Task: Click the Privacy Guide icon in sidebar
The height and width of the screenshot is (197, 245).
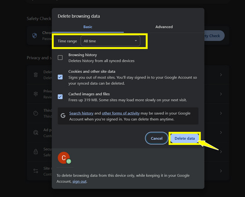Action: point(36,93)
